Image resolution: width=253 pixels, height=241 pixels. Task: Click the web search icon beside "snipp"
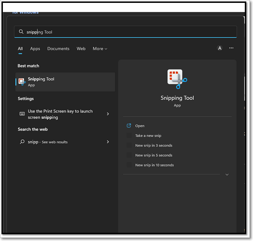point(22,142)
